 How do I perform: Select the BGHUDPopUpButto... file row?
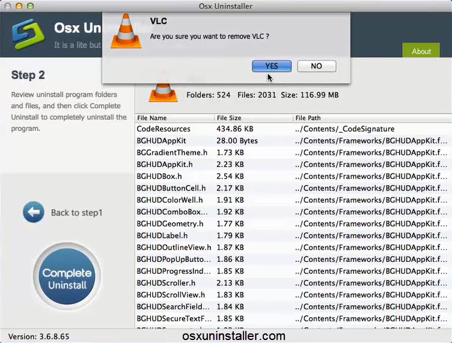(x=293, y=259)
